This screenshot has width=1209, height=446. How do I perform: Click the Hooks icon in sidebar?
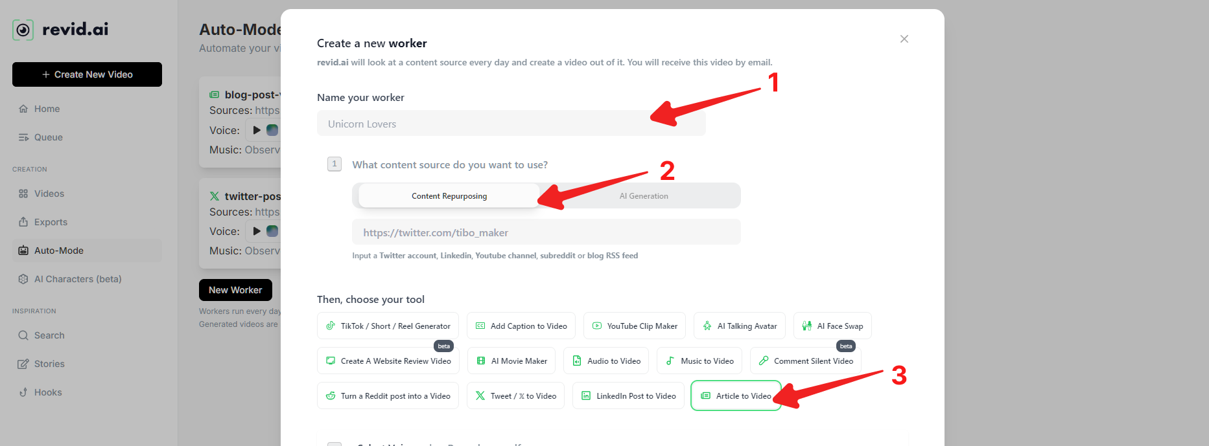point(23,392)
